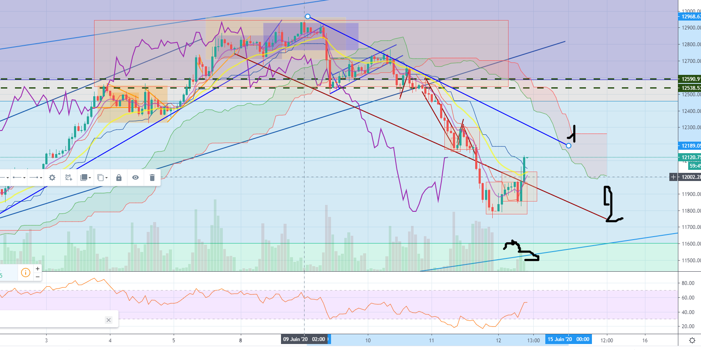This screenshot has width=701, height=350.
Task: Click the 12:00 time axis label
Action: (x=606, y=341)
